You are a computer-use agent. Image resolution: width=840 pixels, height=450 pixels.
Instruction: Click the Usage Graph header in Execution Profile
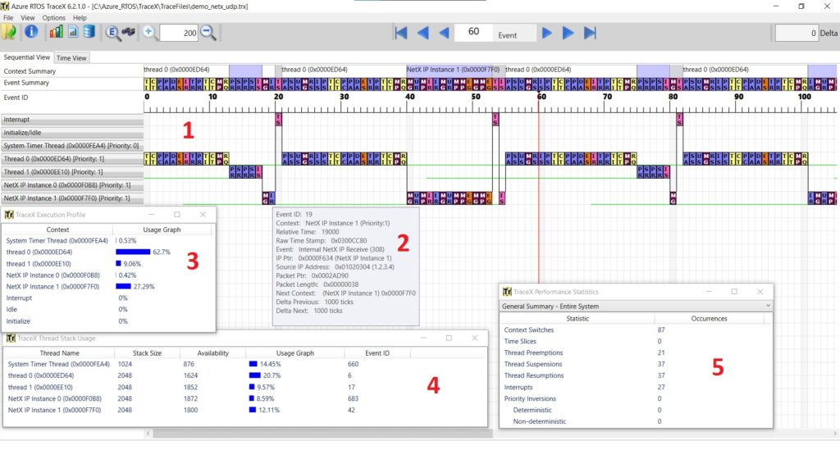pyautogui.click(x=162, y=230)
